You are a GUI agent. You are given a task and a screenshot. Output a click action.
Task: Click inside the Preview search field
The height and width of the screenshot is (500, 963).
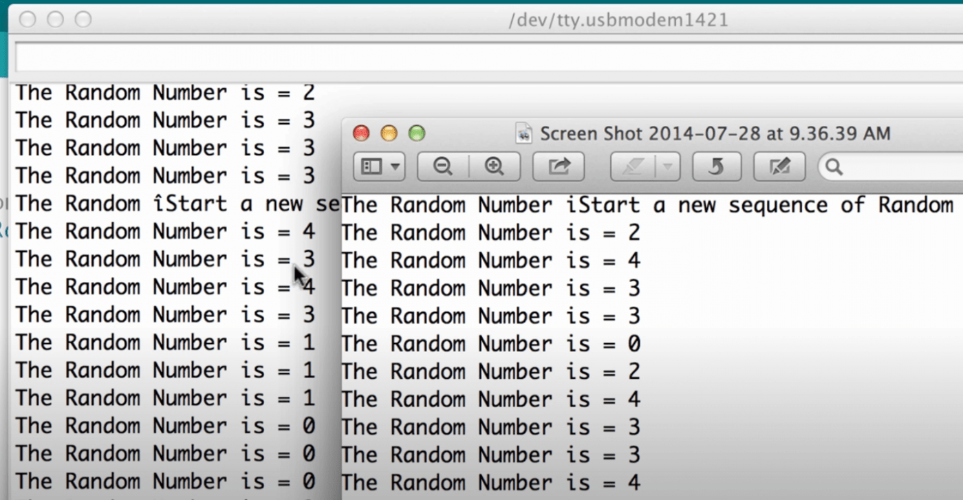[894, 166]
